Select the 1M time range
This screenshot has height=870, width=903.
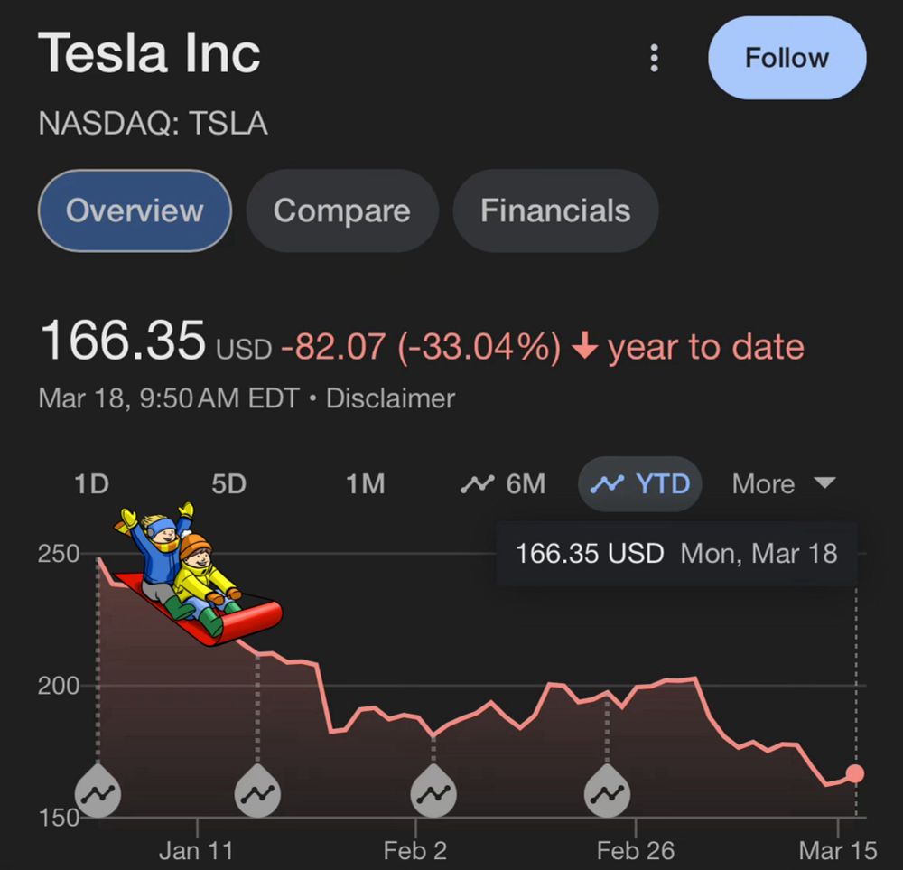(x=365, y=484)
